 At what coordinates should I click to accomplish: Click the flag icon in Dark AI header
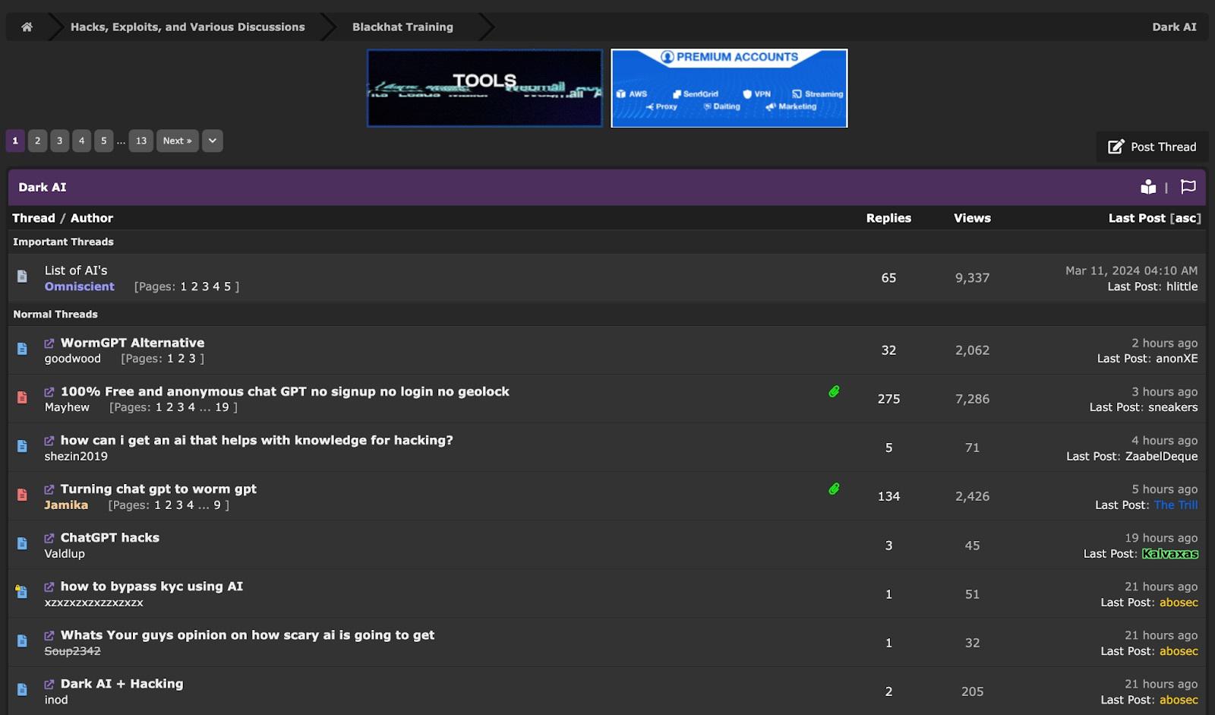click(x=1188, y=187)
